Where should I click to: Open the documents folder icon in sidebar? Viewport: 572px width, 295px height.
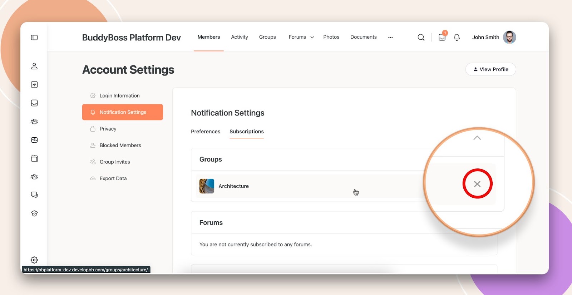[x=34, y=158]
